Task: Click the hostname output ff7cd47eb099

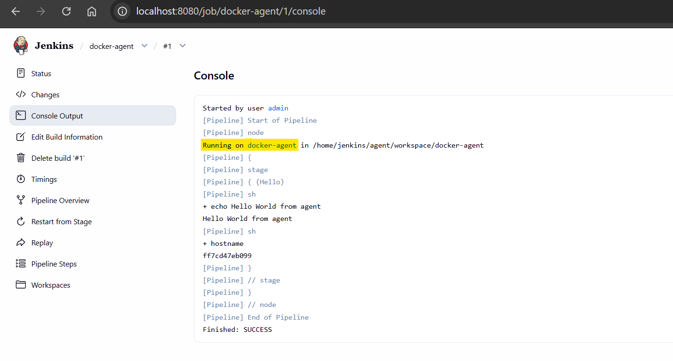Action: click(x=227, y=256)
